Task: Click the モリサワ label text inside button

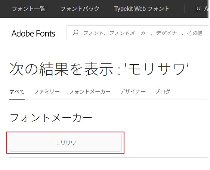Action: (65, 143)
